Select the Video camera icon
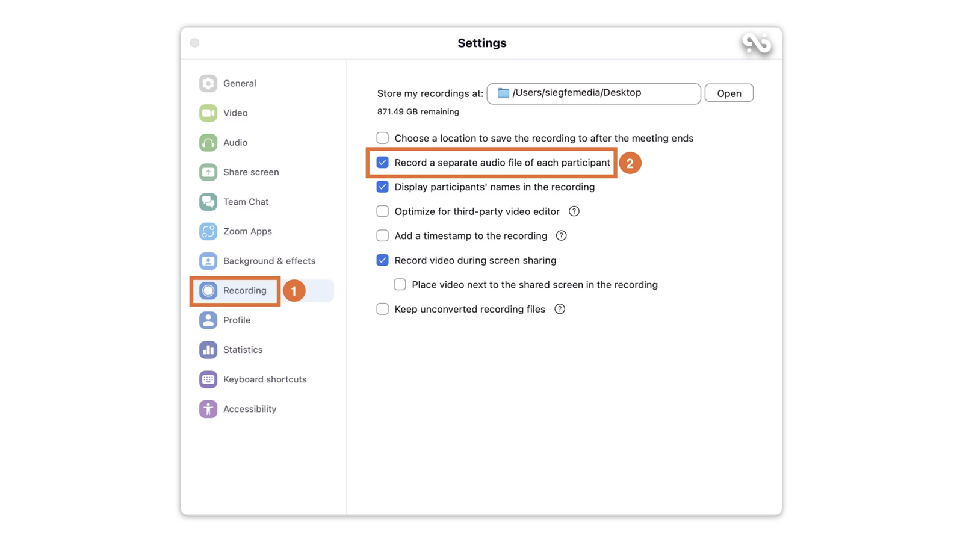This screenshot has width=963, height=542. (x=208, y=113)
